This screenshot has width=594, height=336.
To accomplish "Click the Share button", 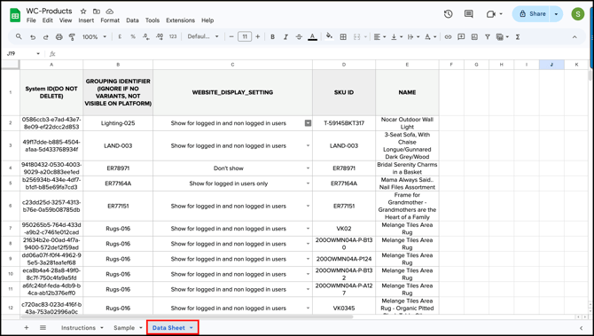I will point(531,14).
